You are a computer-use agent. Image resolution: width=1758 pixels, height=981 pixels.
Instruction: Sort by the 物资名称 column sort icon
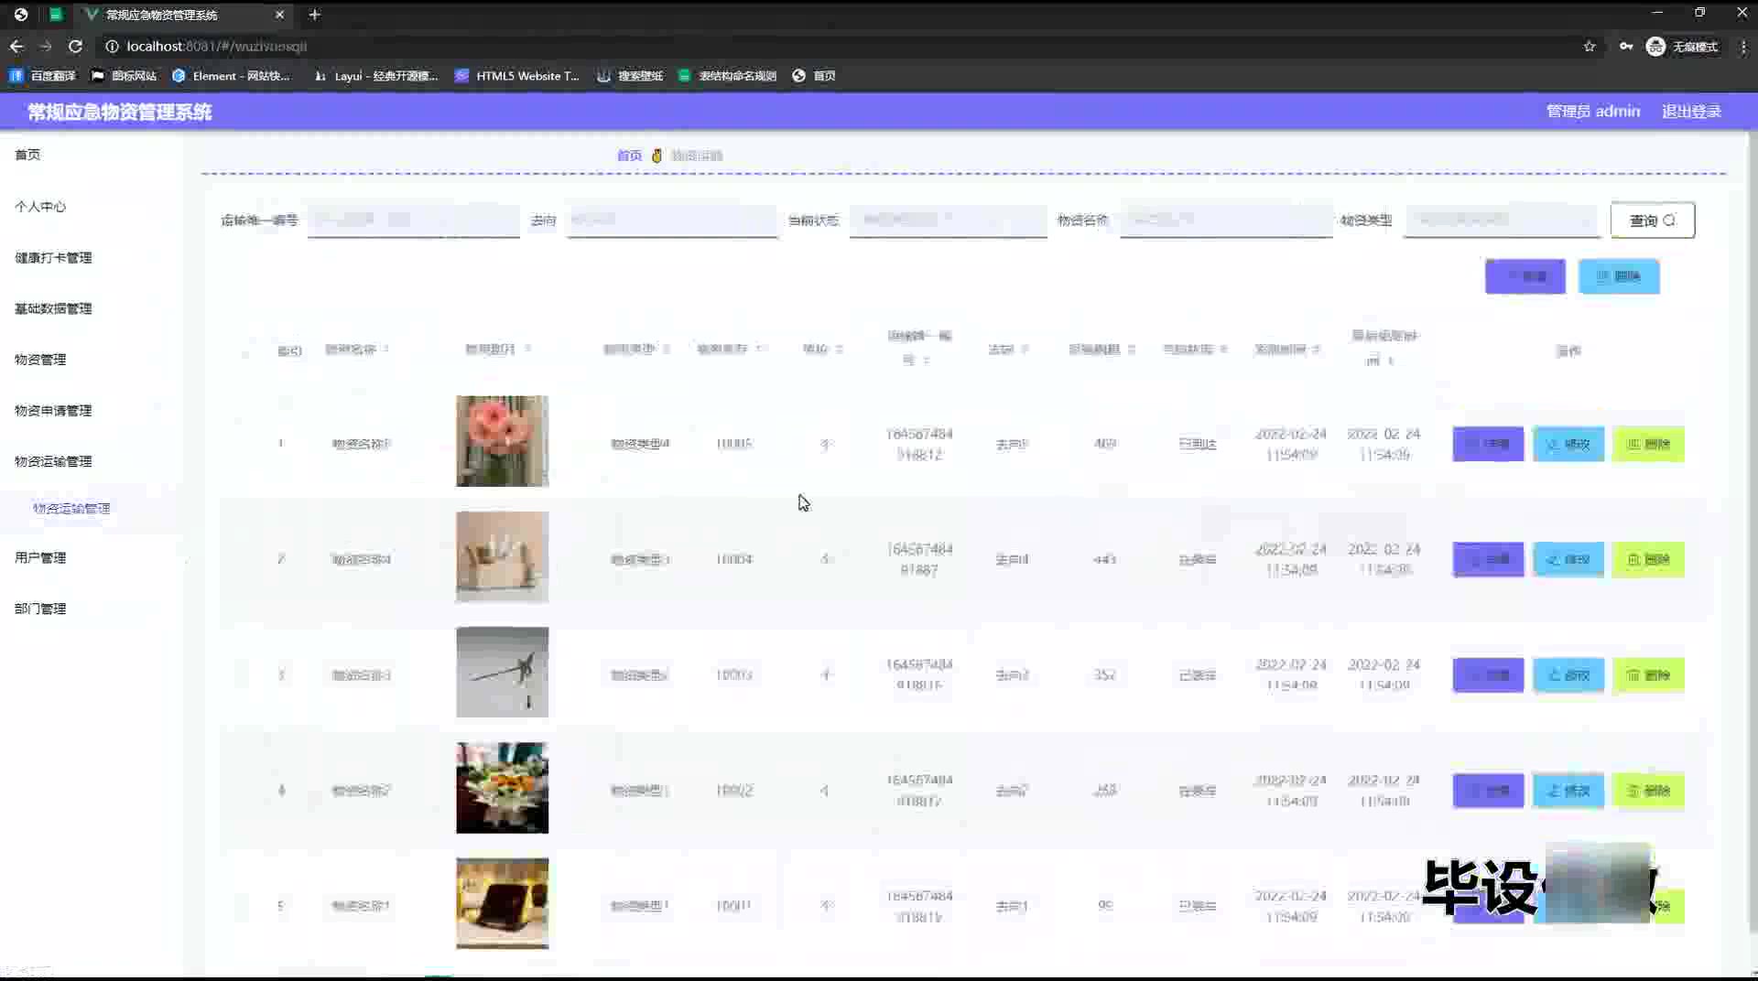coord(386,350)
